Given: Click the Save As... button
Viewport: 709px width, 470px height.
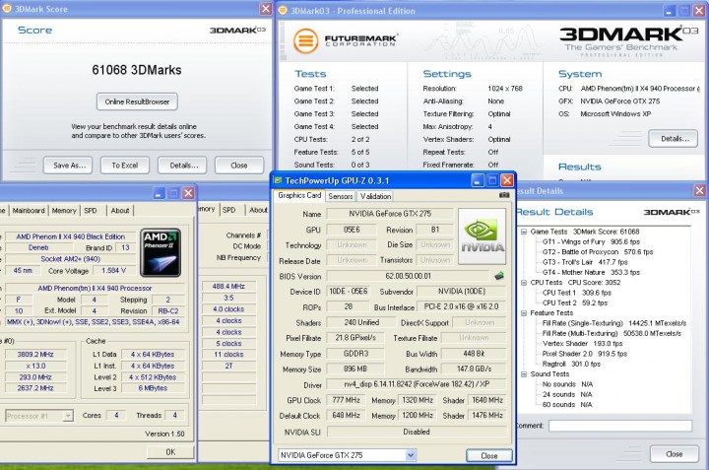Looking at the screenshot, I should coord(68,166).
